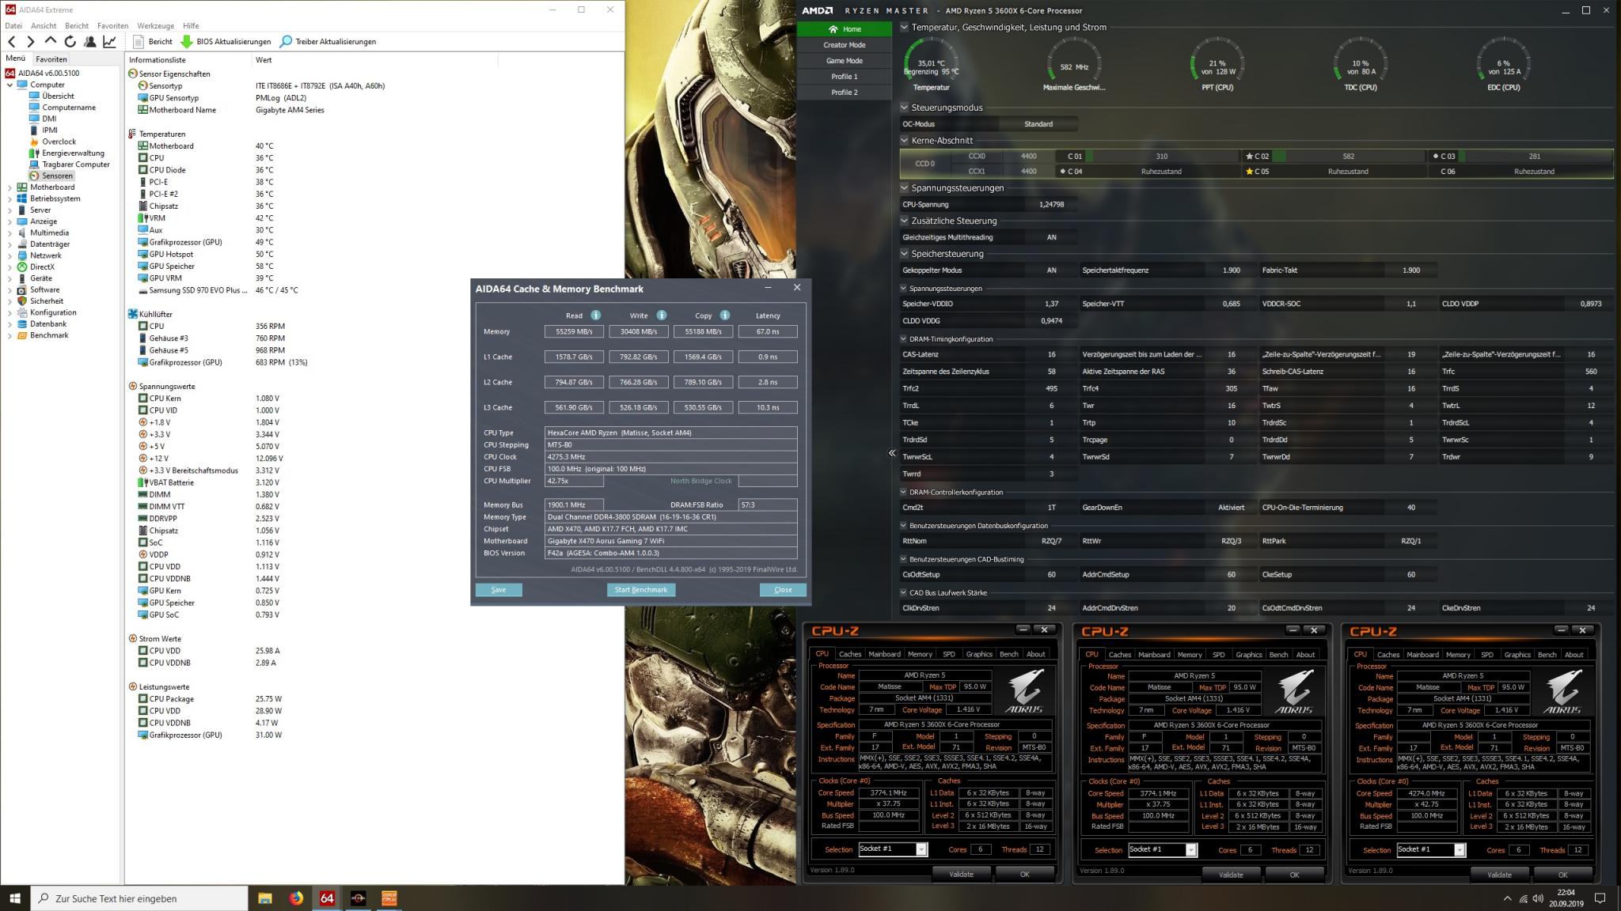Select Netzwerk tree item

pyautogui.click(x=45, y=255)
